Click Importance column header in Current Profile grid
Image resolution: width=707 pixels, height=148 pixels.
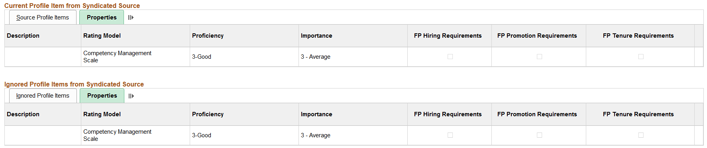click(x=316, y=36)
